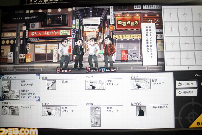Click the 10/10 HP indicator

(111, 71)
